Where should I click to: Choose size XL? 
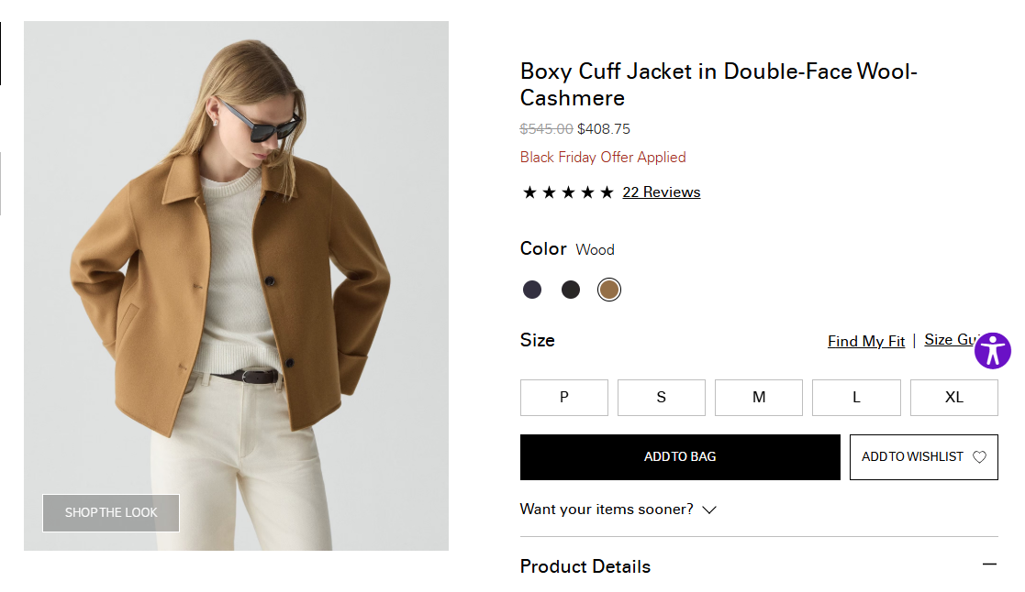click(x=953, y=398)
